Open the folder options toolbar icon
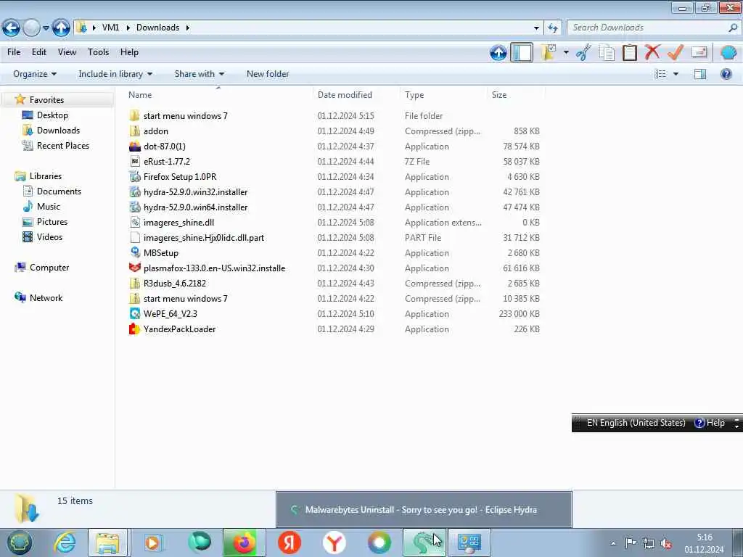 pos(549,52)
